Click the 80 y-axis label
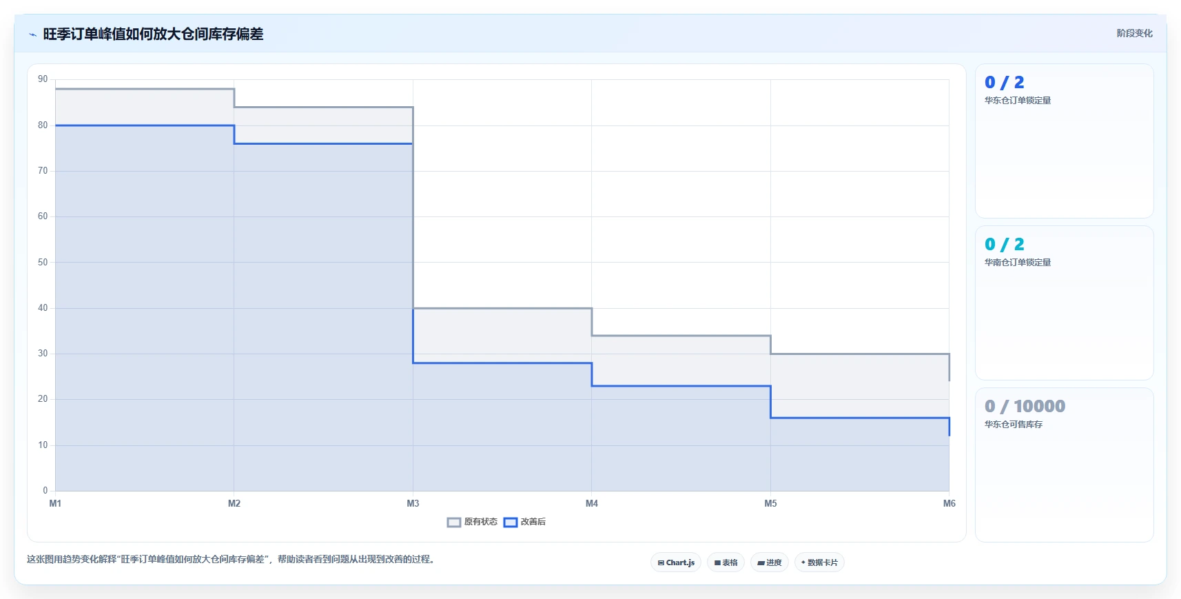1181x599 pixels. tap(43, 125)
